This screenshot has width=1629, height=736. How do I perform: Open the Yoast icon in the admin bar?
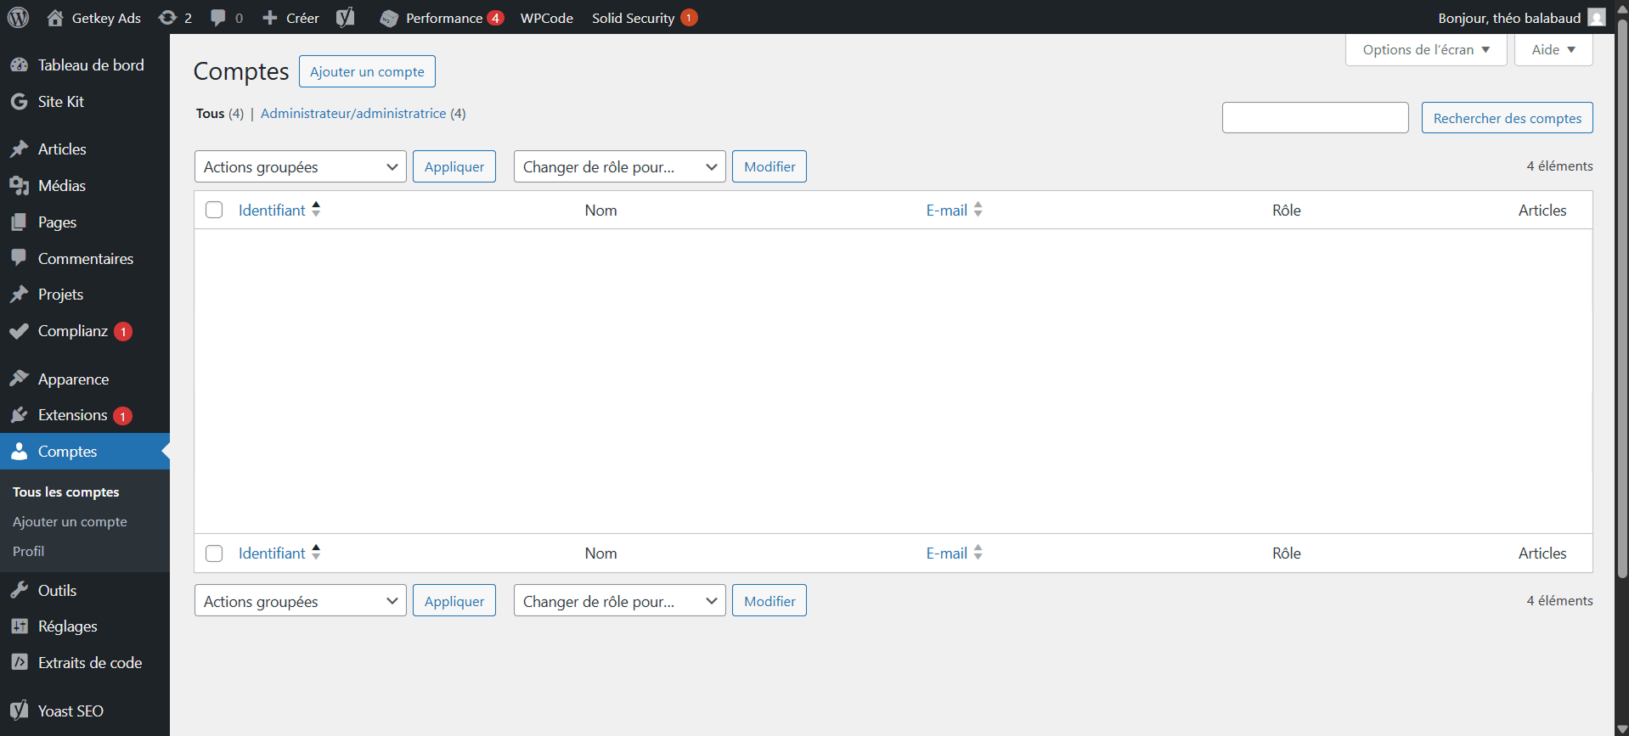345,18
